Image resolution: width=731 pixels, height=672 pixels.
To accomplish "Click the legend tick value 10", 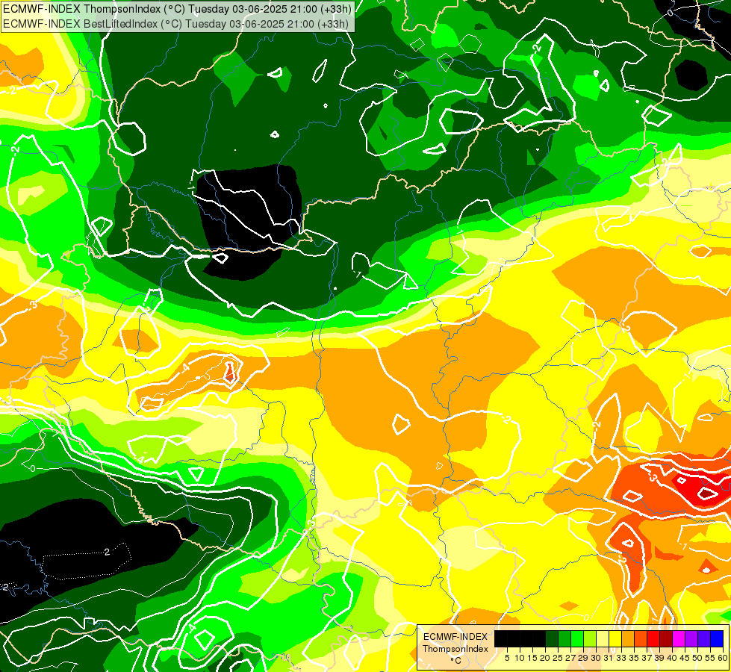I will click(x=520, y=658).
